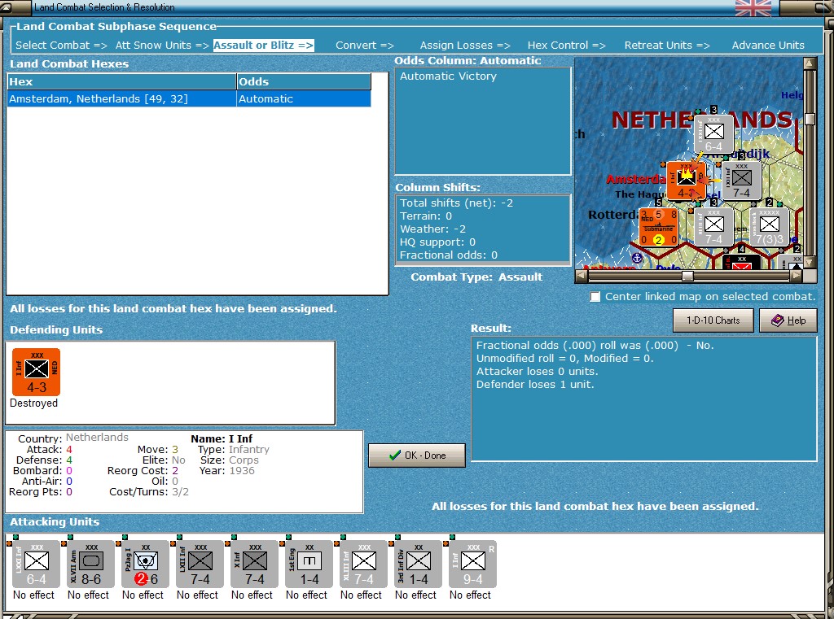Screen dimensions: 834x619
Task: Open the Help book button
Action: (788, 320)
